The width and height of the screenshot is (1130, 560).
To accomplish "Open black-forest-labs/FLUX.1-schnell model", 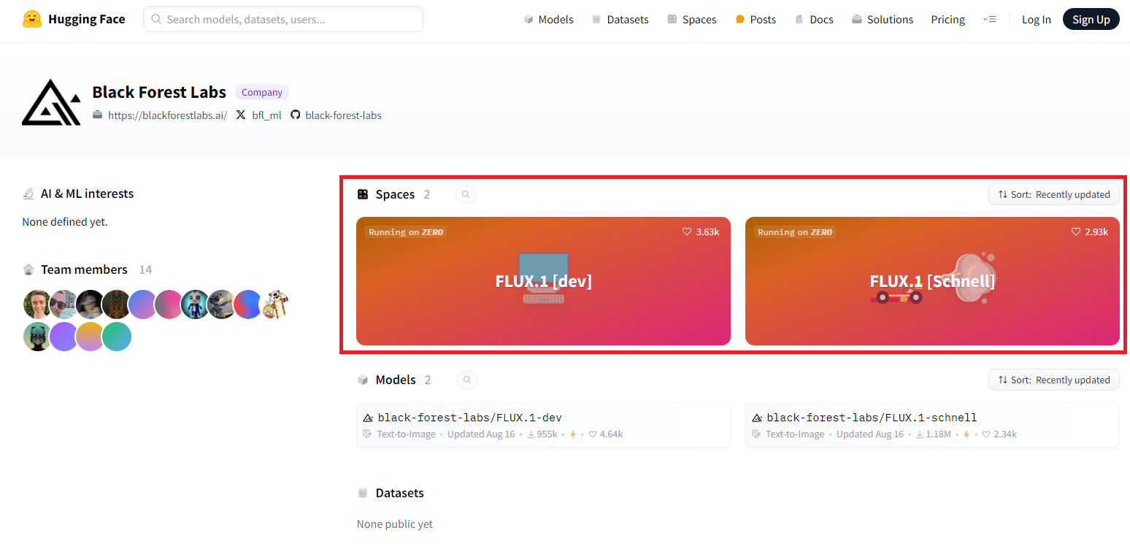I will click(932, 425).
